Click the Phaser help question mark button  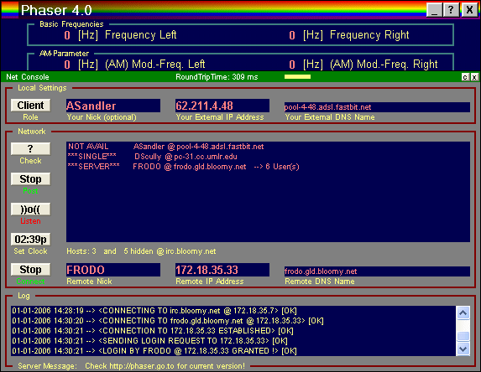point(451,10)
